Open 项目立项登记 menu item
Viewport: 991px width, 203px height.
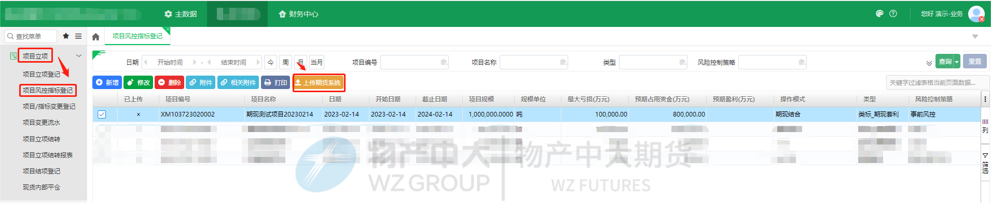42,75
